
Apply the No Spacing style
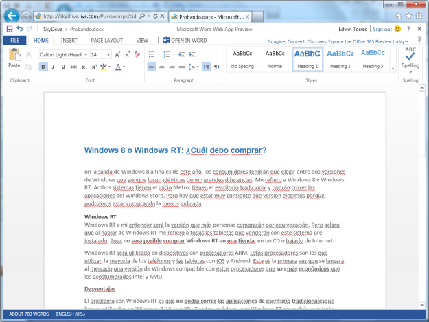coord(242,59)
